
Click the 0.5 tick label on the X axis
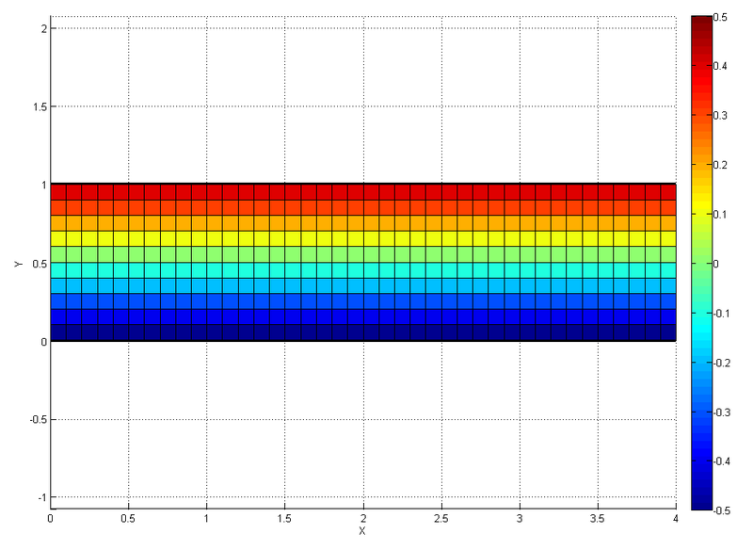pos(128,520)
